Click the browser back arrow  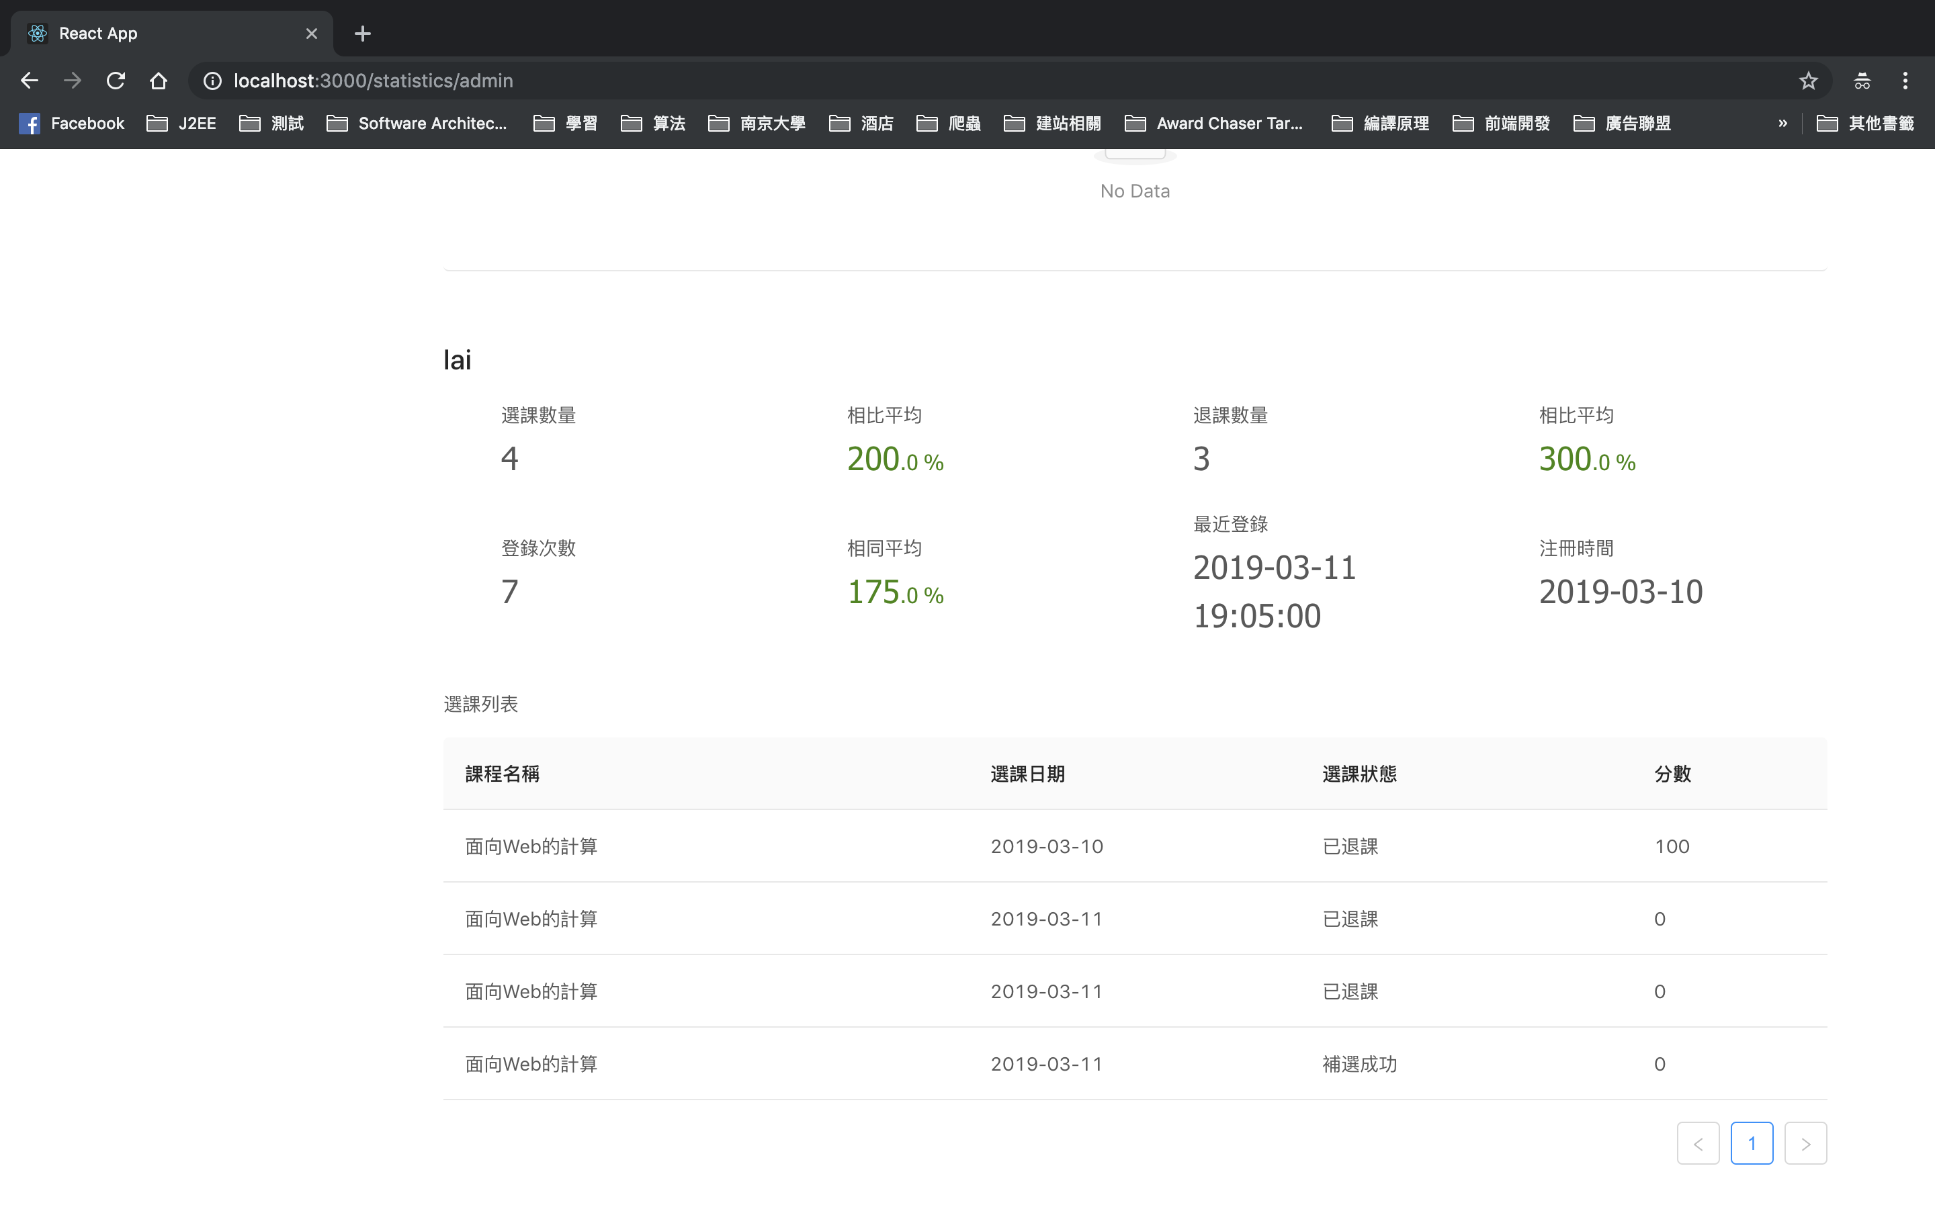pos(30,81)
